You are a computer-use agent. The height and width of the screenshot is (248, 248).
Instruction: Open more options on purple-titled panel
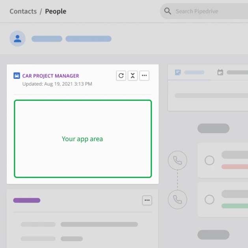pos(147,200)
